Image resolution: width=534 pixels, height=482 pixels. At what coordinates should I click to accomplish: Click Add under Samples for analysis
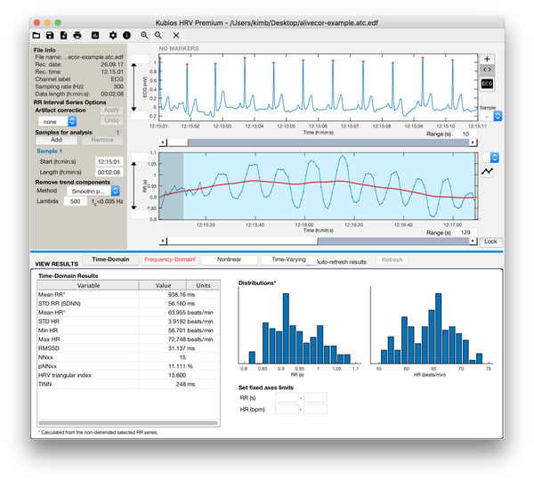(56, 140)
